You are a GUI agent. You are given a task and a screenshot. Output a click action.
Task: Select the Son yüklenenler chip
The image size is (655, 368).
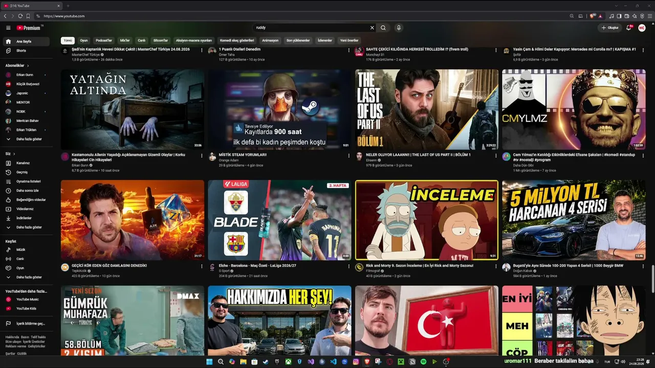point(298,40)
